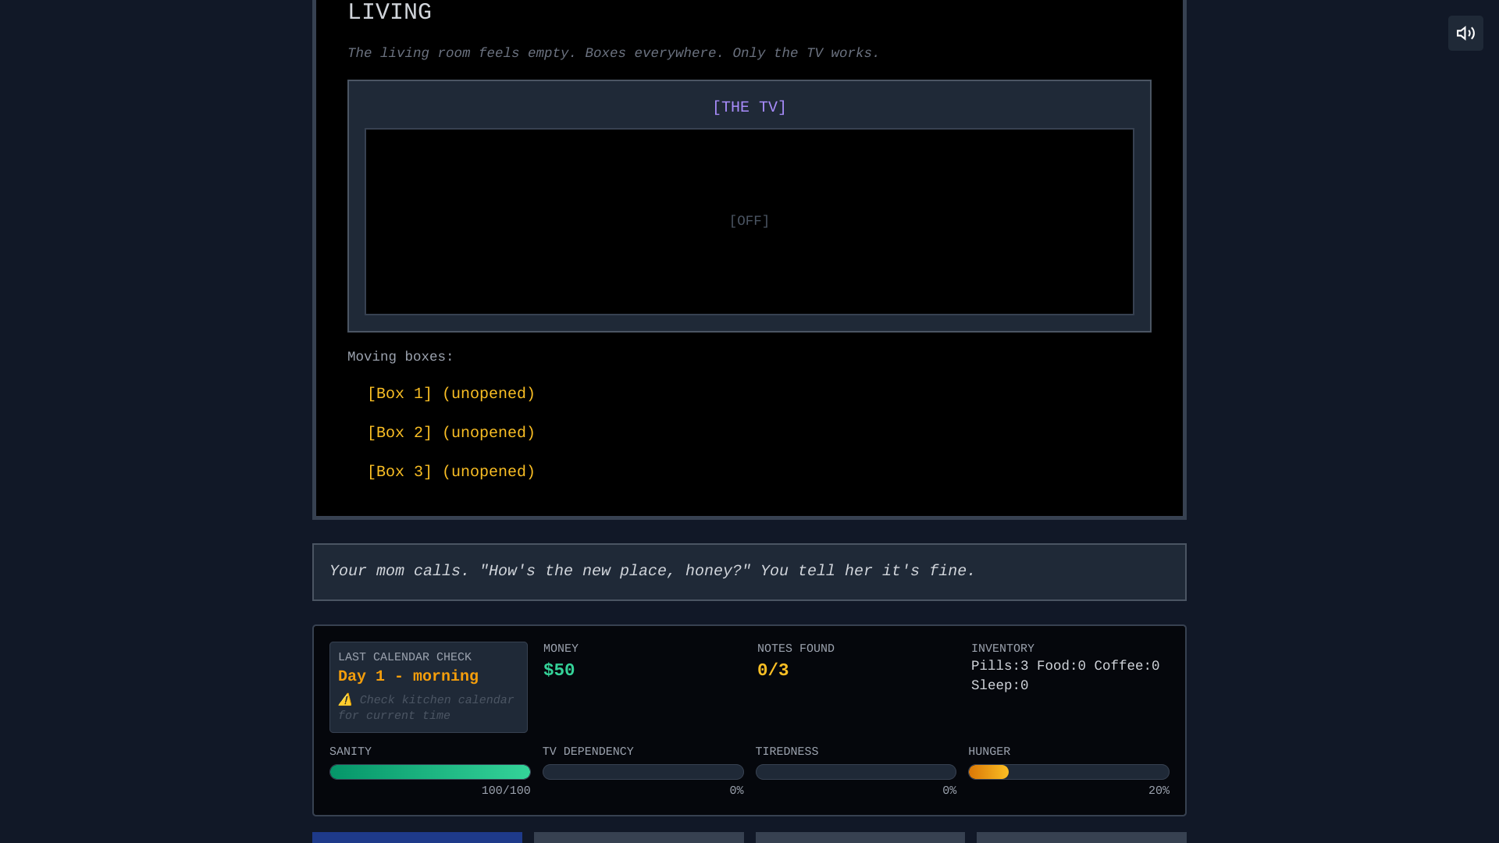
Task: Click the living room description text
Action: pos(614,53)
